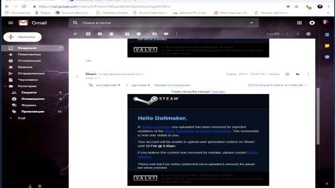Go back to inbox arrow
This screenshot has width=335, height=188.
75,34
